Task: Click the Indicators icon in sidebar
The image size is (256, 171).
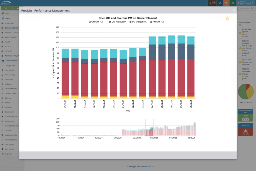Action: [x=2, y=84]
